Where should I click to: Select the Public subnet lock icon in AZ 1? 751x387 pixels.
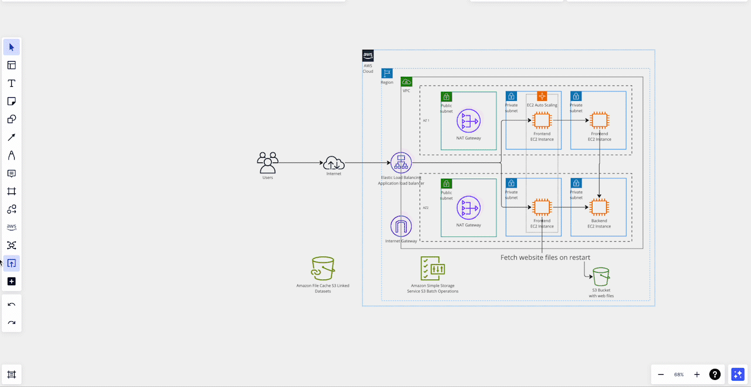pos(446,96)
